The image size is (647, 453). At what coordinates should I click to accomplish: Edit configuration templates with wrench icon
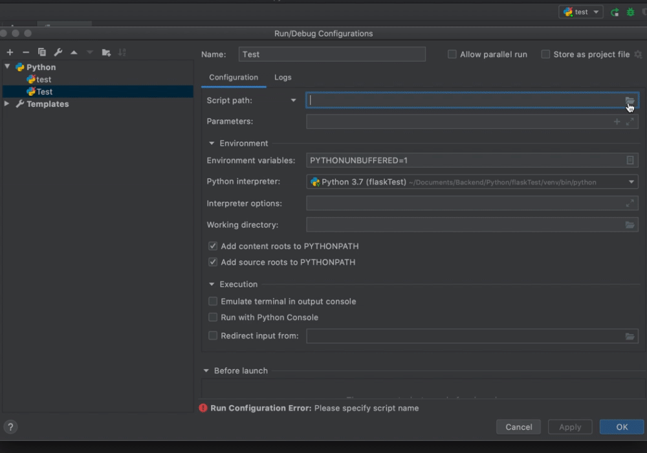[x=58, y=52]
